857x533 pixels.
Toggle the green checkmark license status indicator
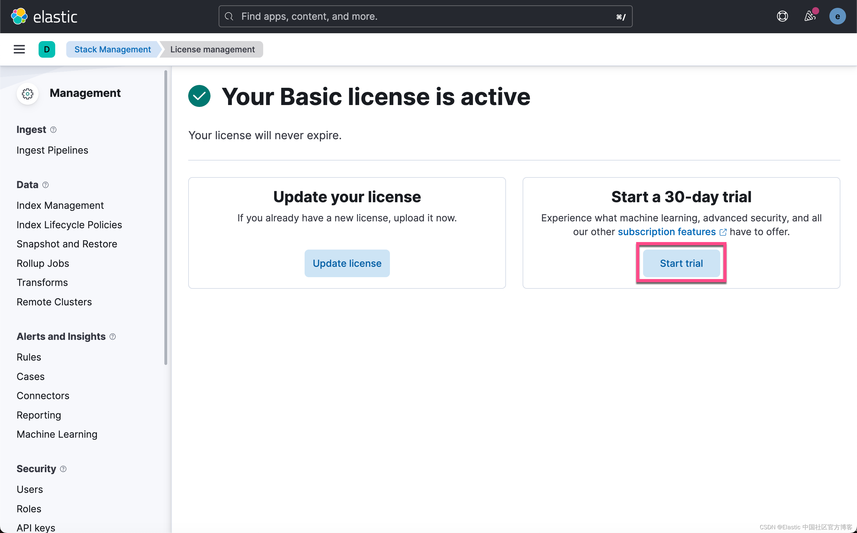click(199, 97)
